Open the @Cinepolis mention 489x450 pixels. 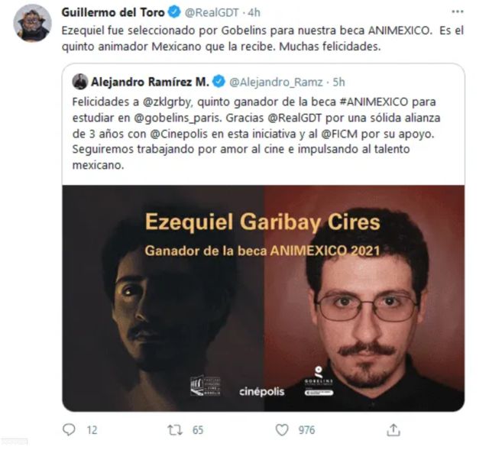coord(179,134)
